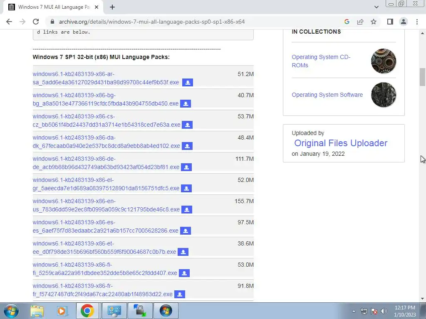Click the scrollbar down arrow
The image size is (426, 319).
point(423,299)
